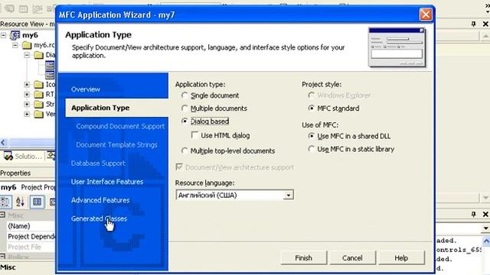Collapse my6 root node in Resource View
Viewport: 490px width, 275px height.
[3, 35]
